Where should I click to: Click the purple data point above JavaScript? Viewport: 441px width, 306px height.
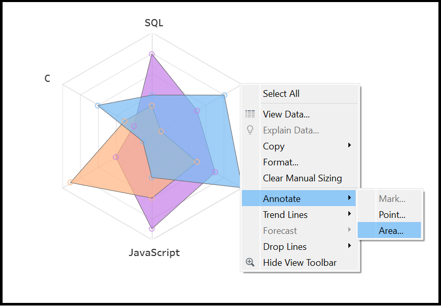point(152,228)
